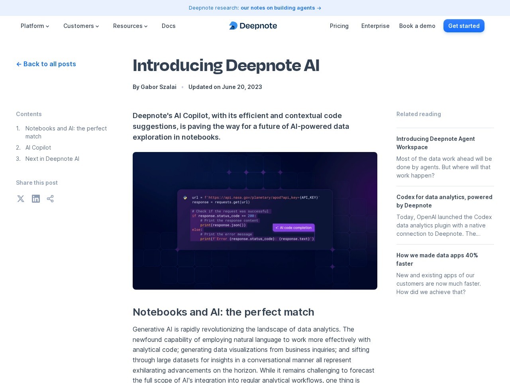Go back to all posts
Screen dimensions: 510x383
pyautogui.click(x=46, y=64)
